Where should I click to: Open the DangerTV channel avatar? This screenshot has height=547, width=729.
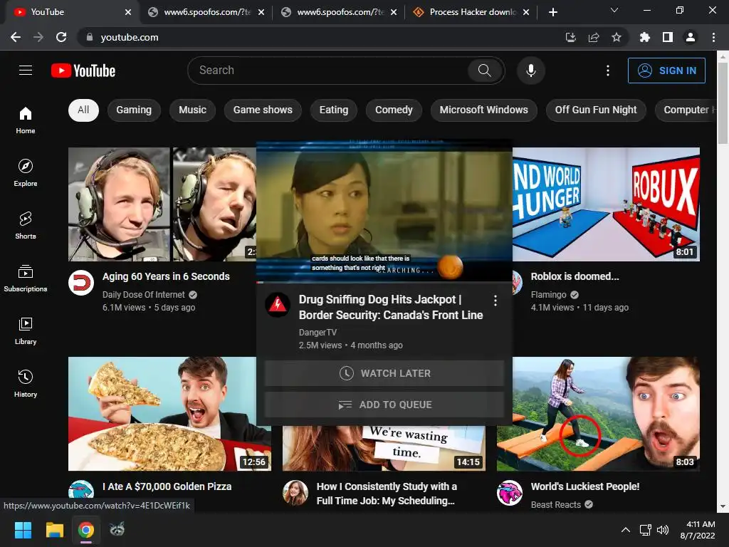(278, 305)
